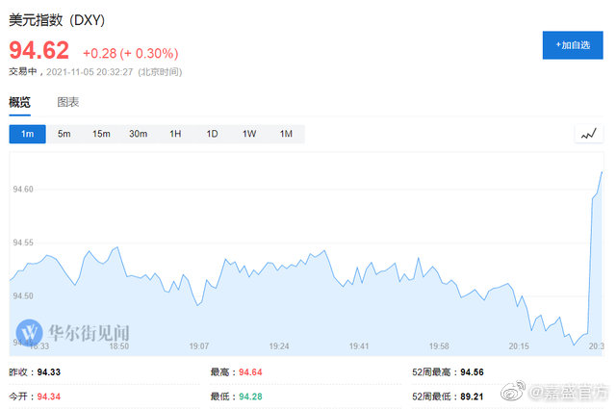Choose the 15m time interval

(101, 134)
